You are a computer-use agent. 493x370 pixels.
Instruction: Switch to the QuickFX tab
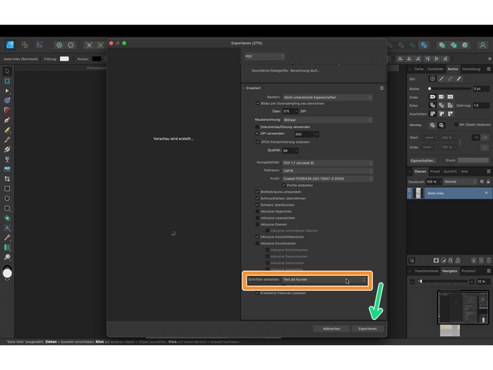(450, 172)
